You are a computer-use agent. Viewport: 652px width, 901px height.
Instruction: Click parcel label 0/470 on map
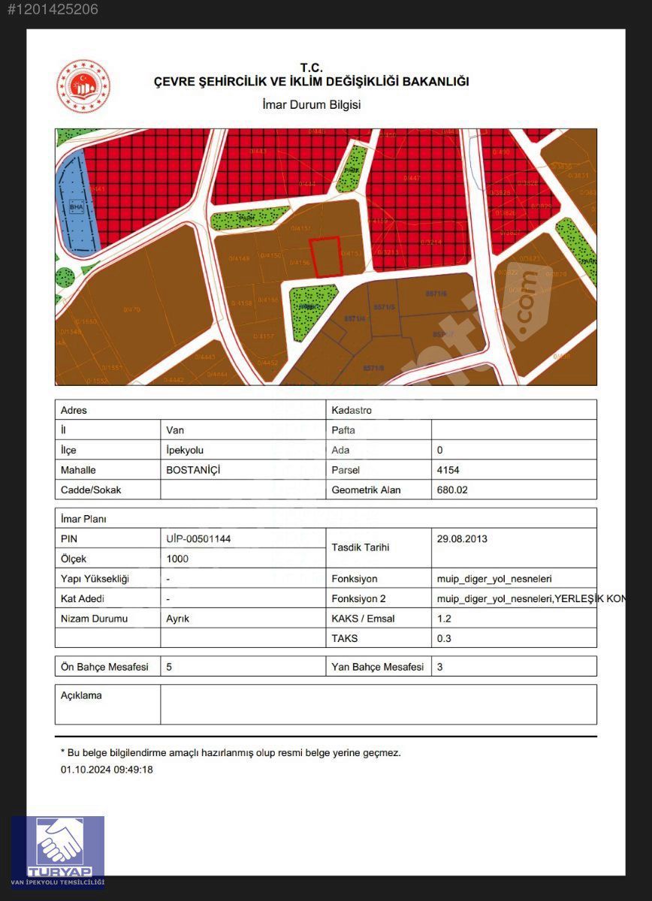132,310
